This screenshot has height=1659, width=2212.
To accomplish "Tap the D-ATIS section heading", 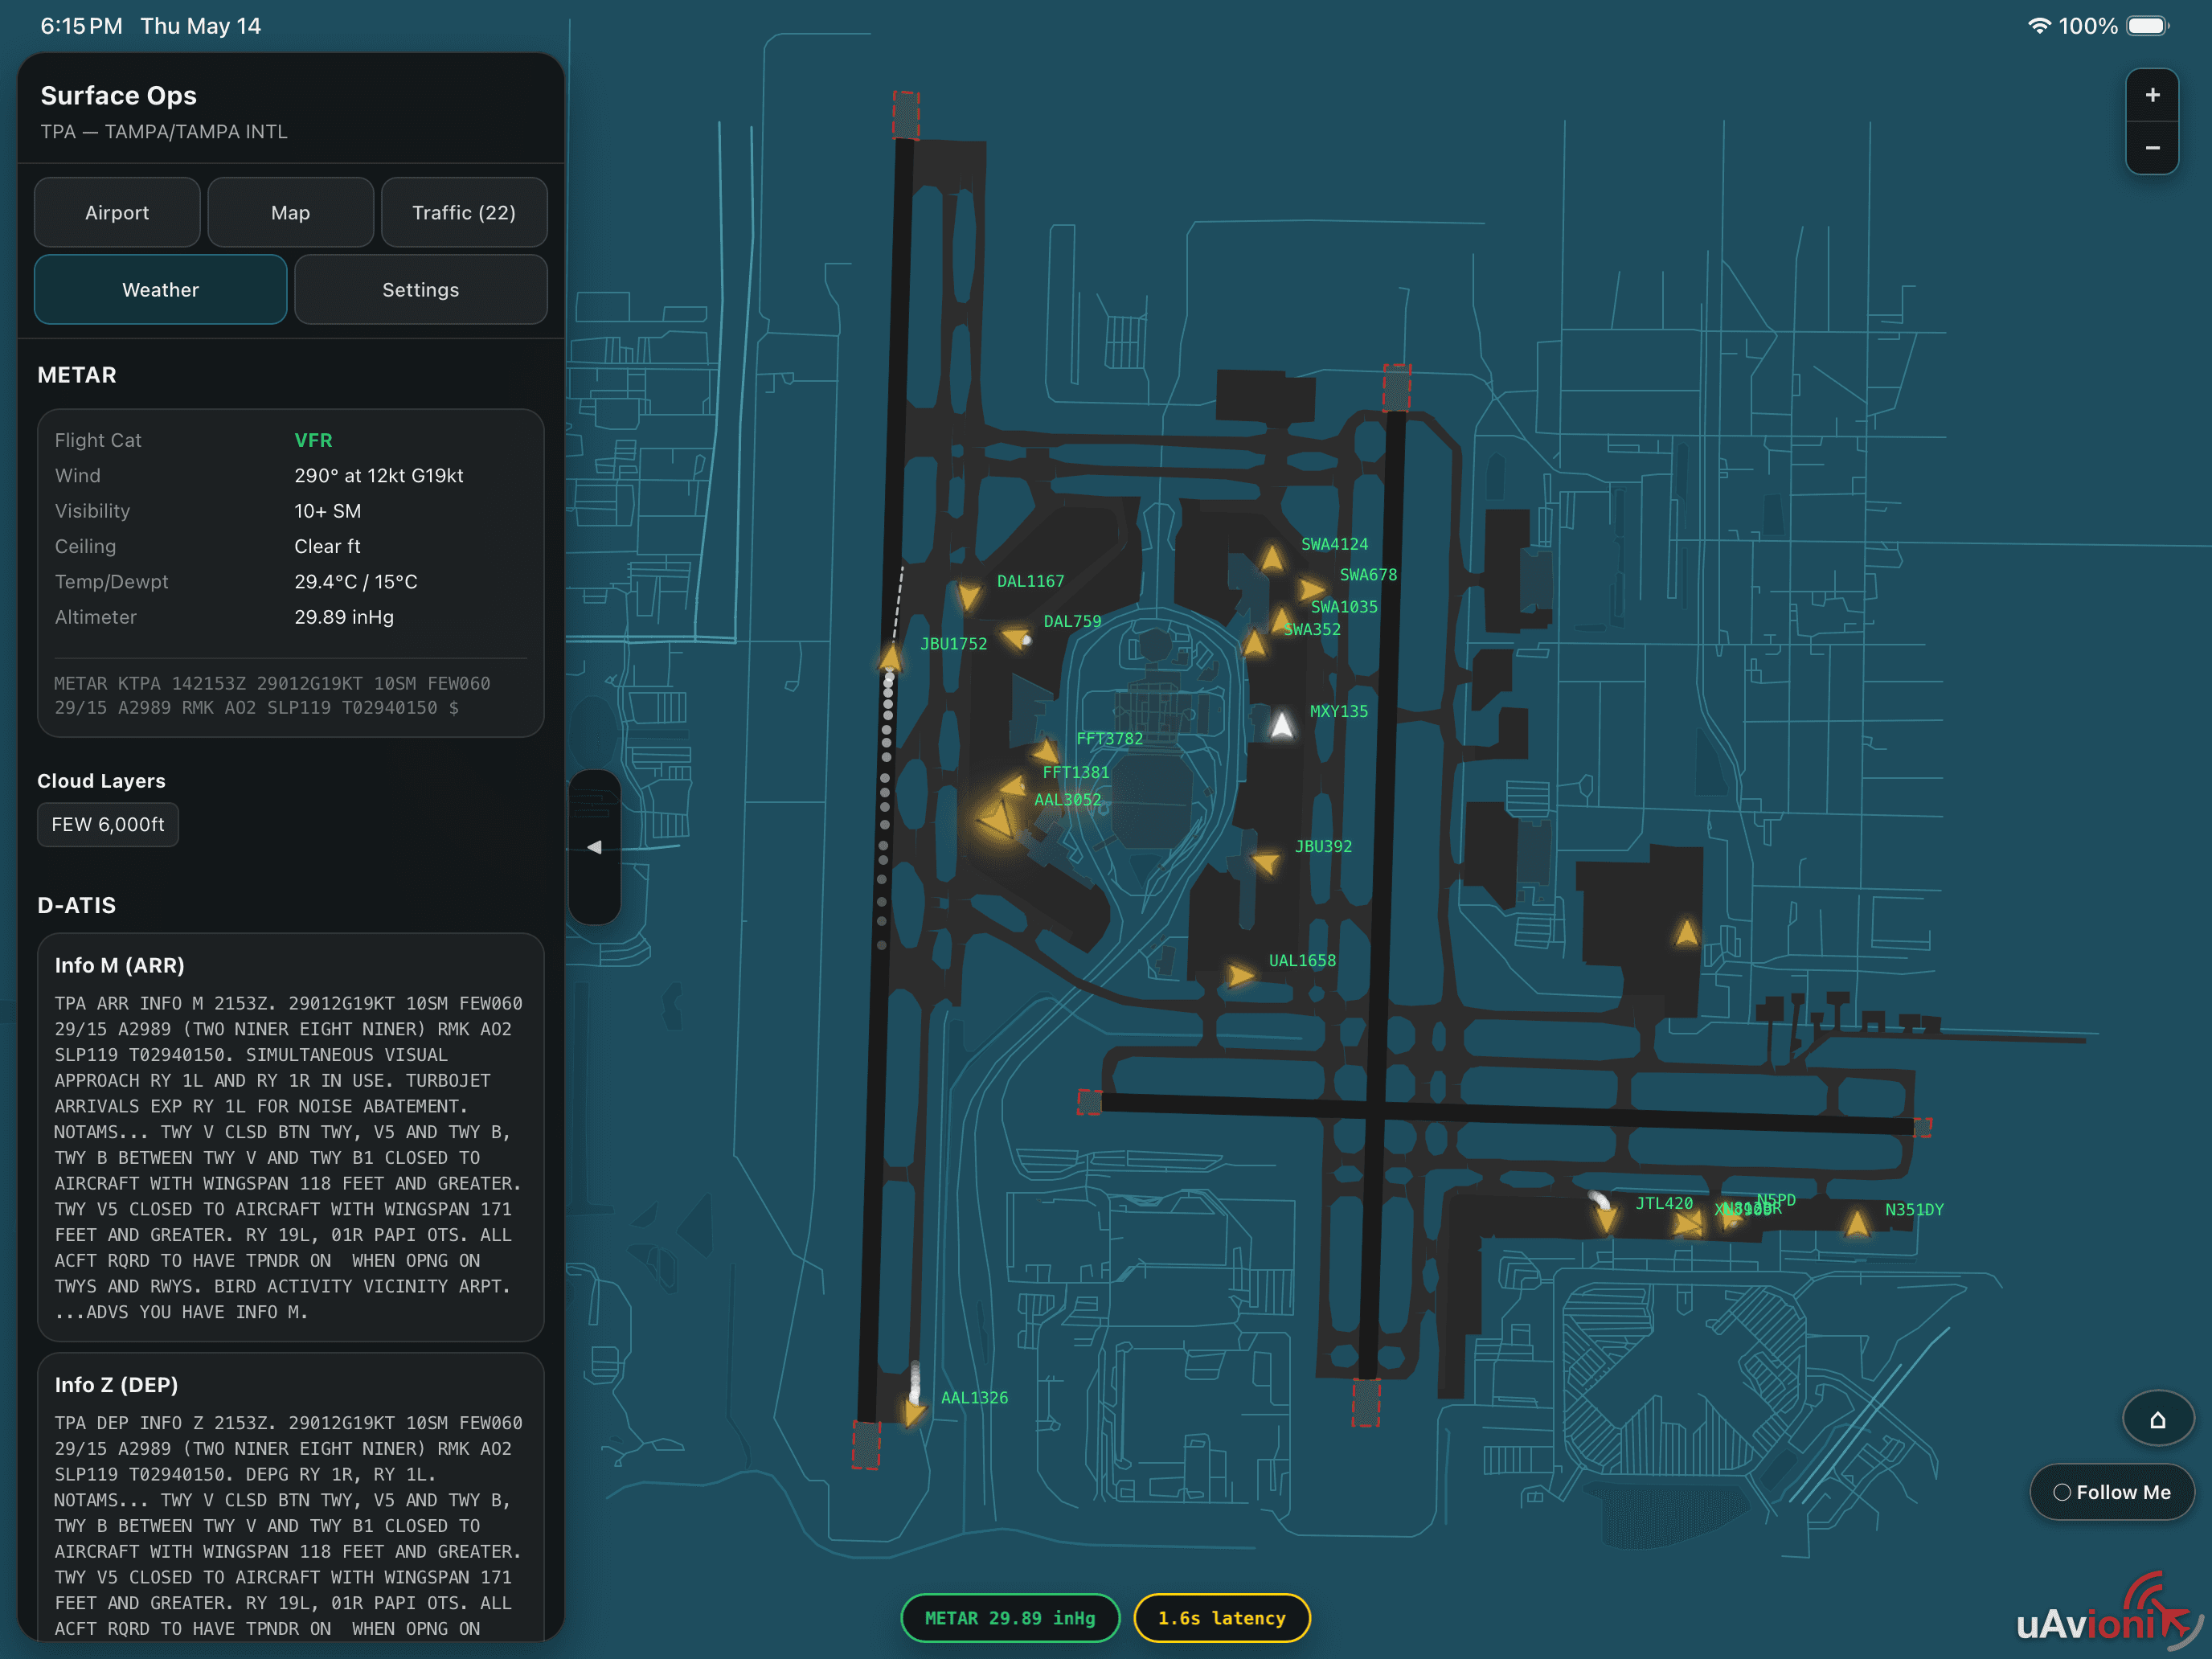I will click(x=77, y=905).
